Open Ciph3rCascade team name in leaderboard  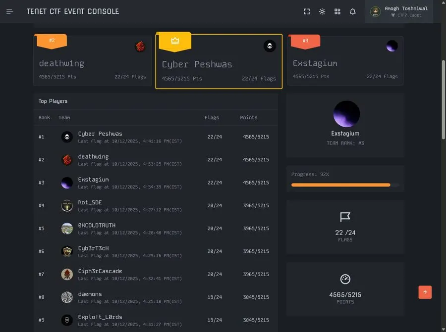100,271
